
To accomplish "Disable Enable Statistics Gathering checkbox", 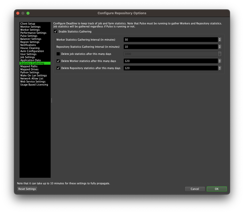I will (x=55, y=31).
